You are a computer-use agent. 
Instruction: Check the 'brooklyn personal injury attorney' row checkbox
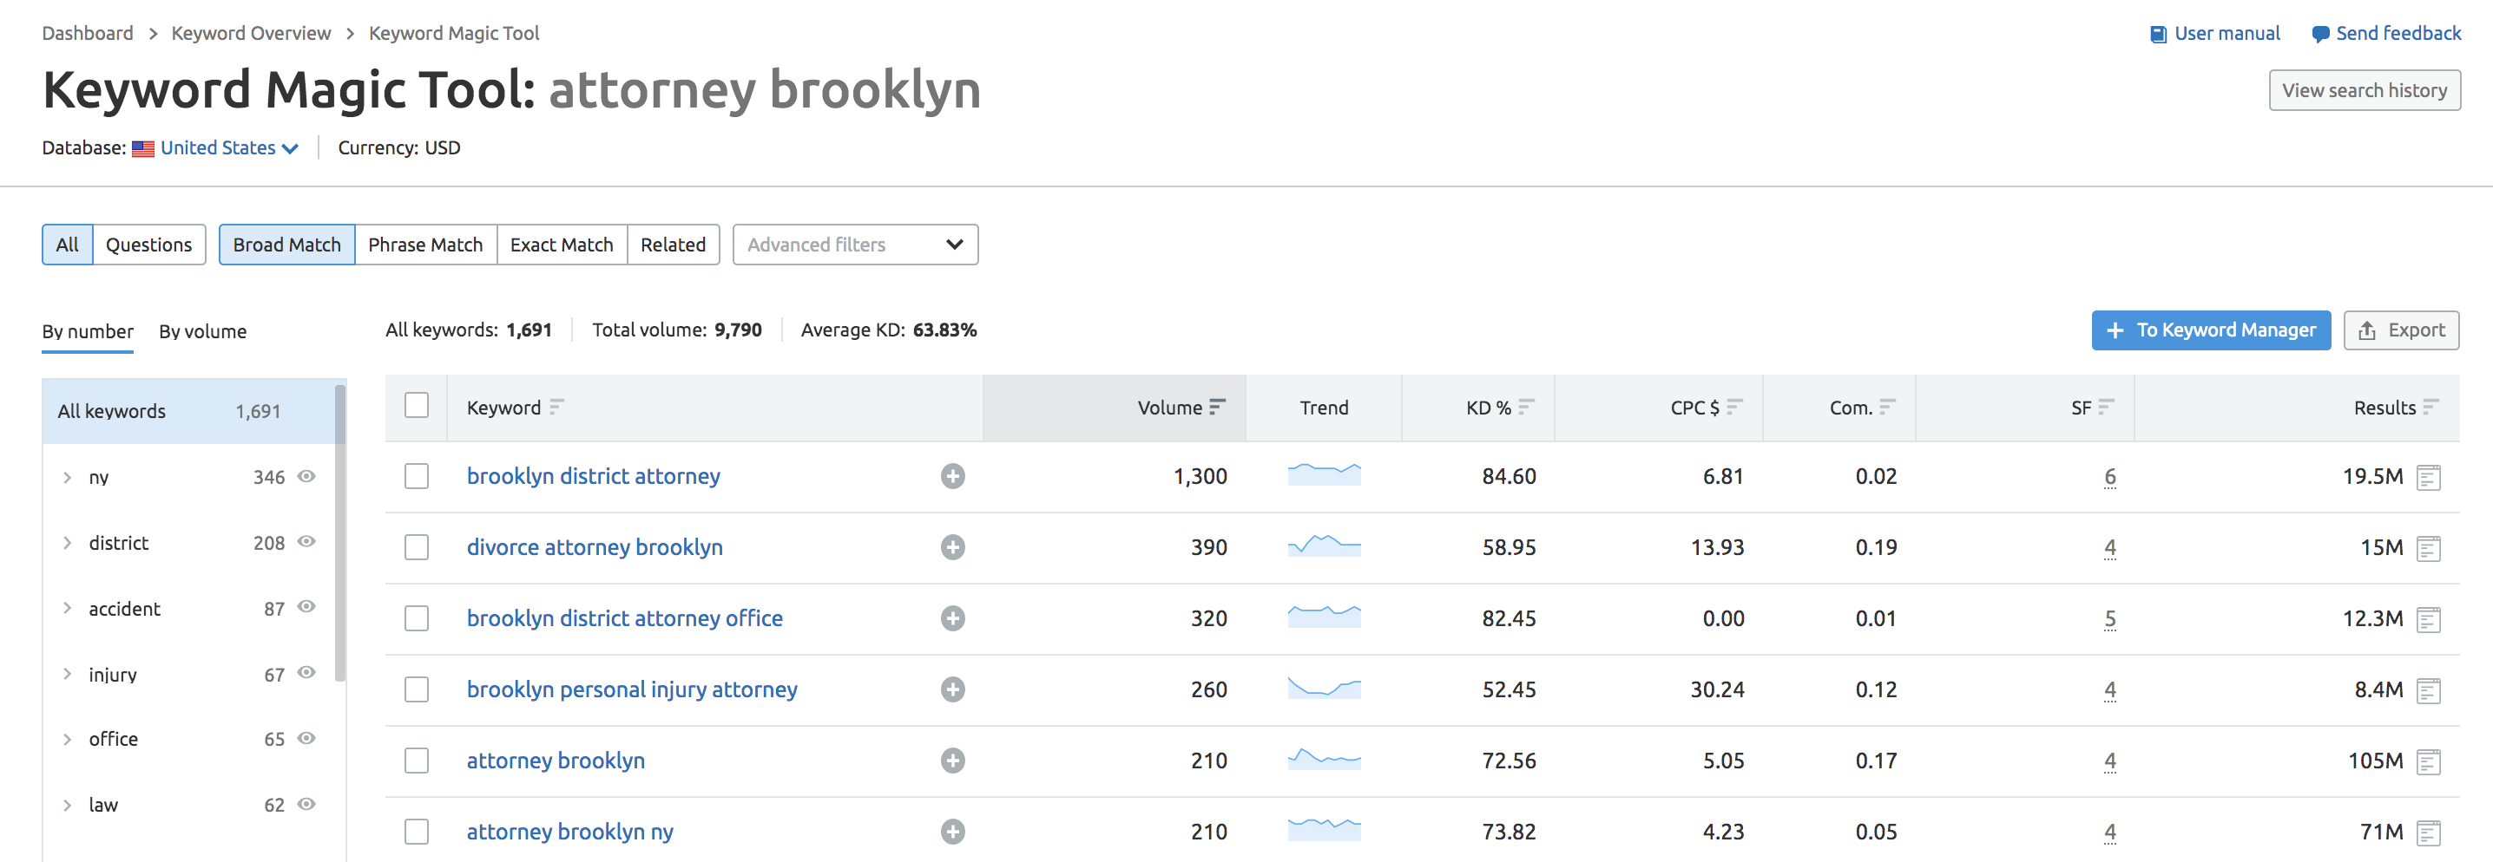coord(416,690)
